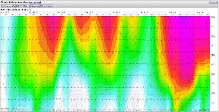Click the 2600 altitude axis label

click(x=213, y=46)
